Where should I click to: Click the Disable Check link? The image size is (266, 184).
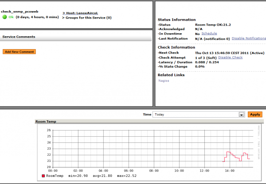230,57
